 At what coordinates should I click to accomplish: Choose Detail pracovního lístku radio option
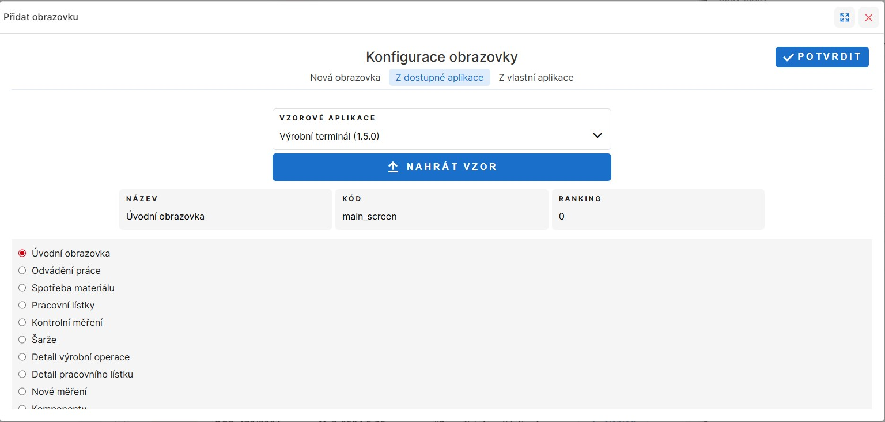coord(22,374)
